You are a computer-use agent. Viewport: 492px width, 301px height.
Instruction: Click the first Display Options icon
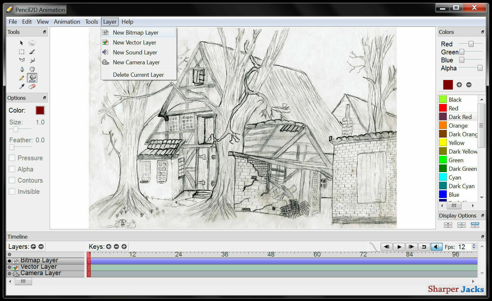pyautogui.click(x=448, y=225)
